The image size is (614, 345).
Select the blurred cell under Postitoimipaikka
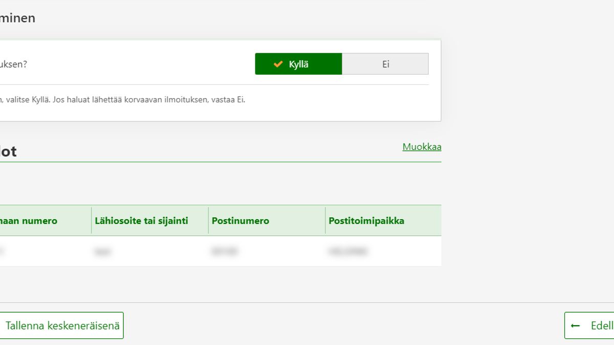pyautogui.click(x=348, y=251)
